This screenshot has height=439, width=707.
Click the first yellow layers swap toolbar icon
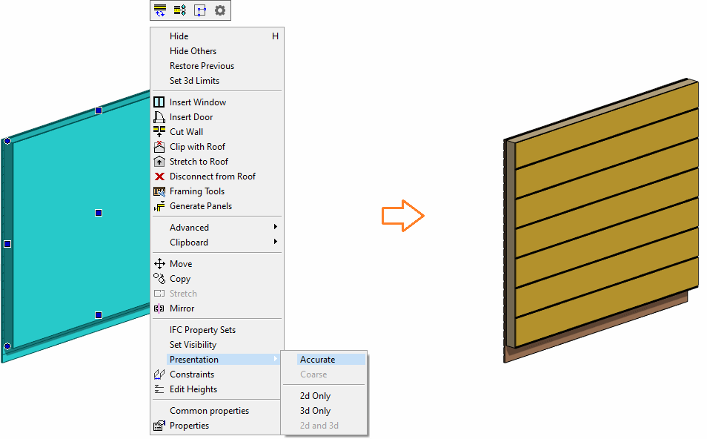coord(160,10)
